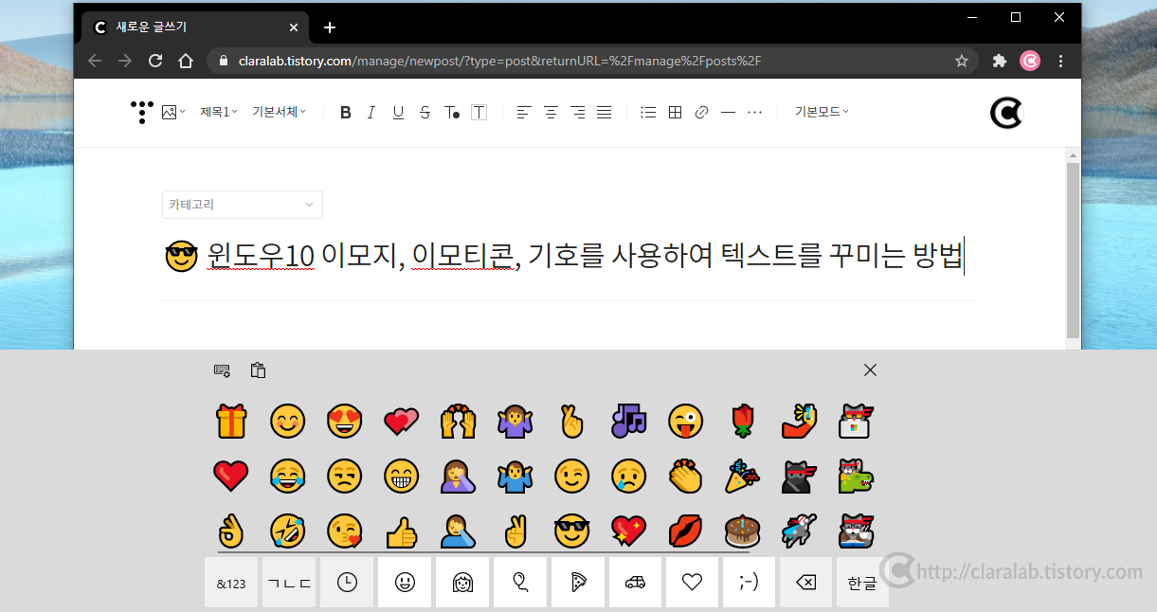Open the 기본모드 editor mode dropdown
1157x612 pixels.
coord(822,112)
